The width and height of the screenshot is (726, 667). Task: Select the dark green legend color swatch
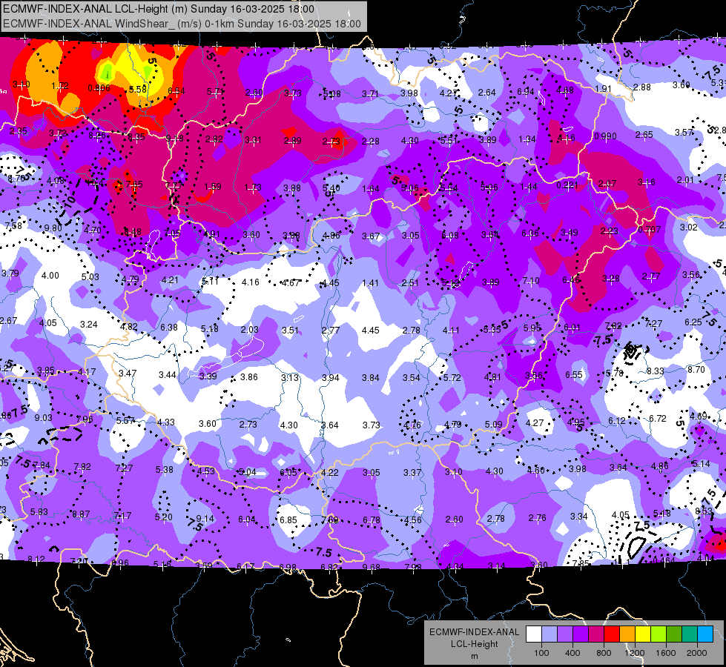pyautogui.click(x=674, y=634)
